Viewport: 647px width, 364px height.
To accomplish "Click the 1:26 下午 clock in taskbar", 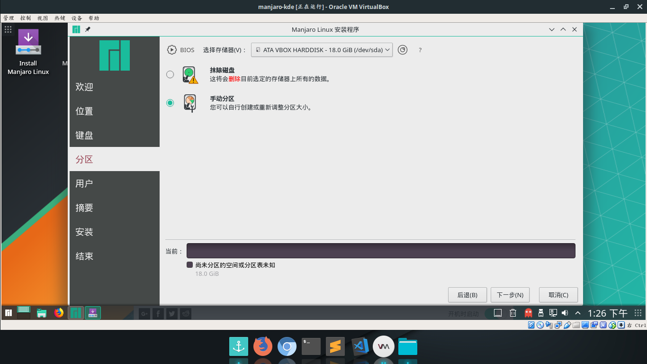I will pyautogui.click(x=608, y=313).
